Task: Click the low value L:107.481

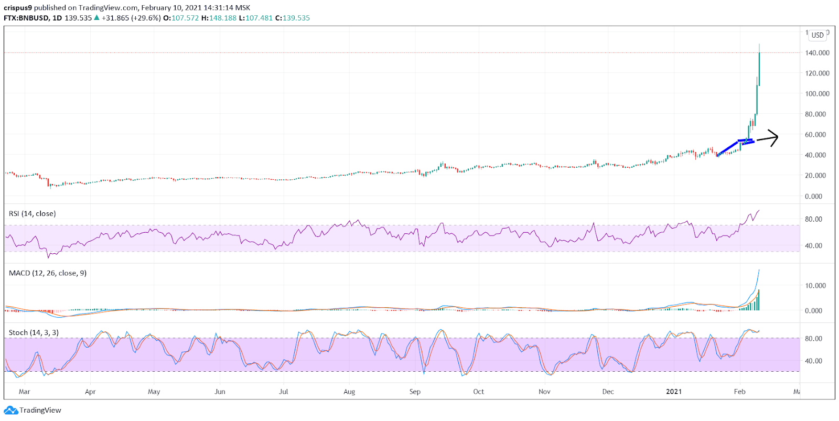Action: [x=256, y=18]
